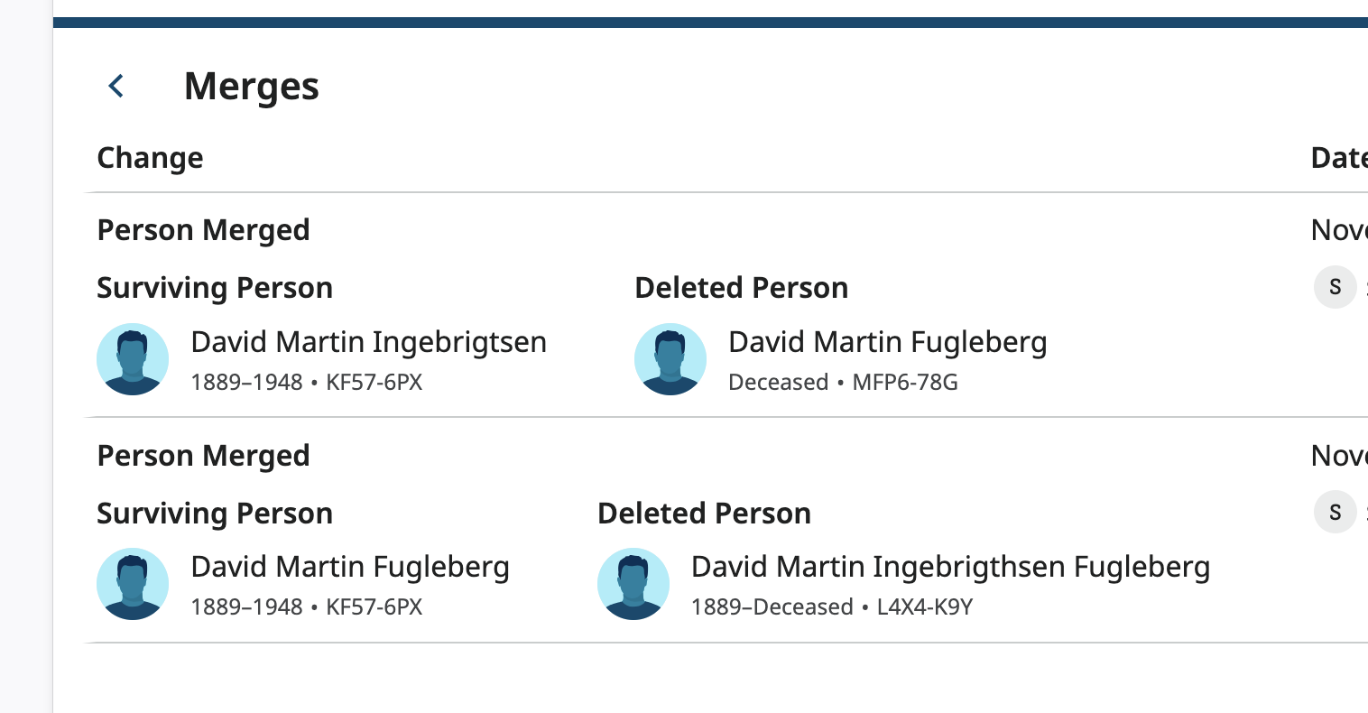Click the portrait of David Martin Ingebrigthsen Fugleberg
1368x713 pixels.
[633, 584]
